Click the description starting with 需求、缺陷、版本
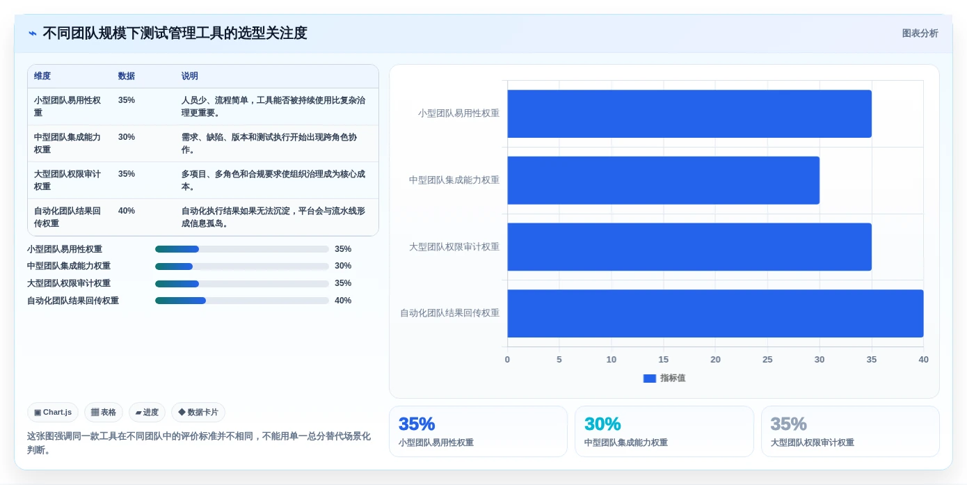Image resolution: width=967 pixels, height=485 pixels. click(x=269, y=143)
